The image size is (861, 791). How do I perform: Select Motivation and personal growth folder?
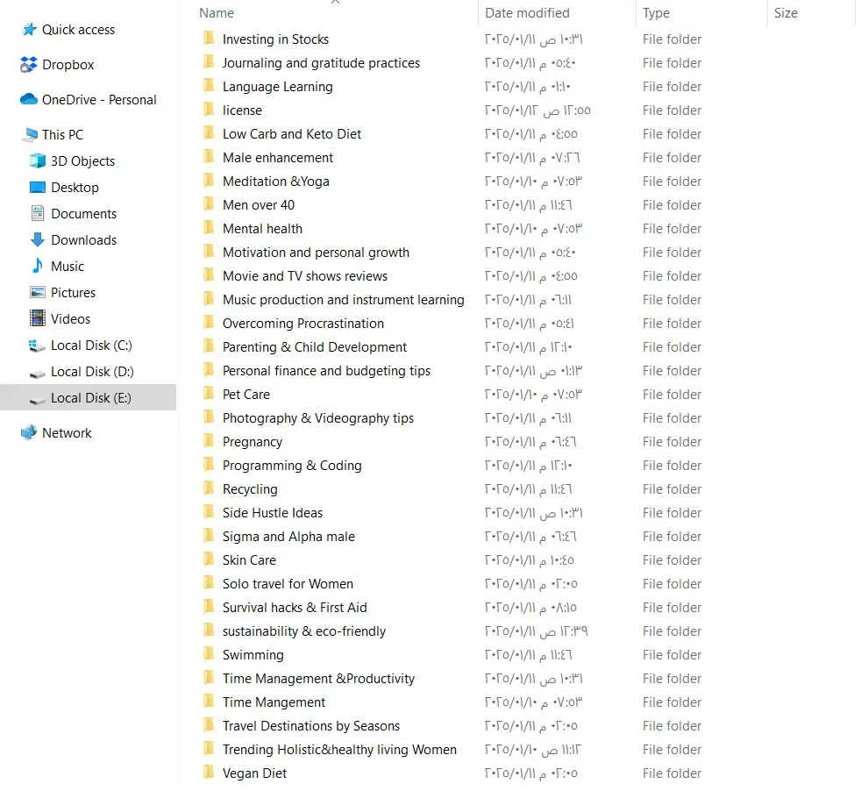317,253
